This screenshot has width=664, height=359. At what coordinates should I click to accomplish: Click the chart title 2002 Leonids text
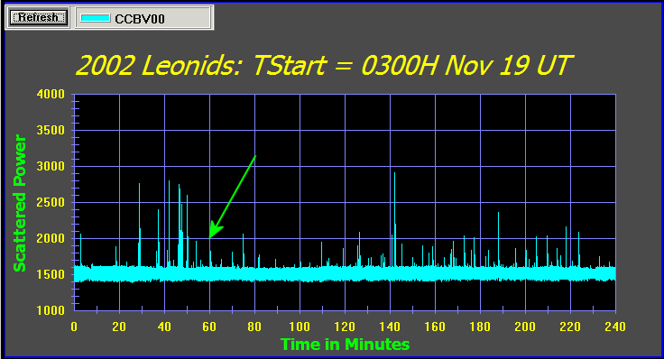click(x=158, y=66)
